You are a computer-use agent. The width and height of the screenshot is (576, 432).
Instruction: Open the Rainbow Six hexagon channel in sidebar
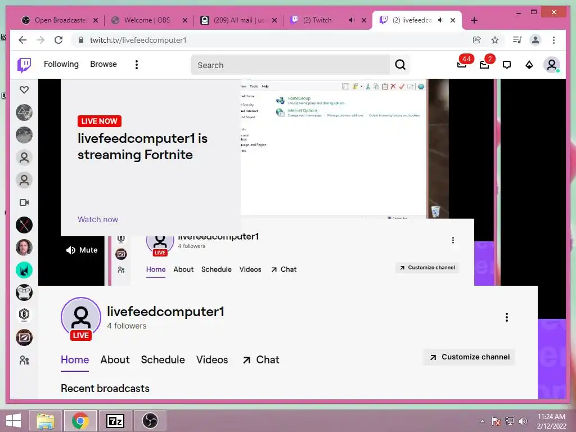point(24,315)
